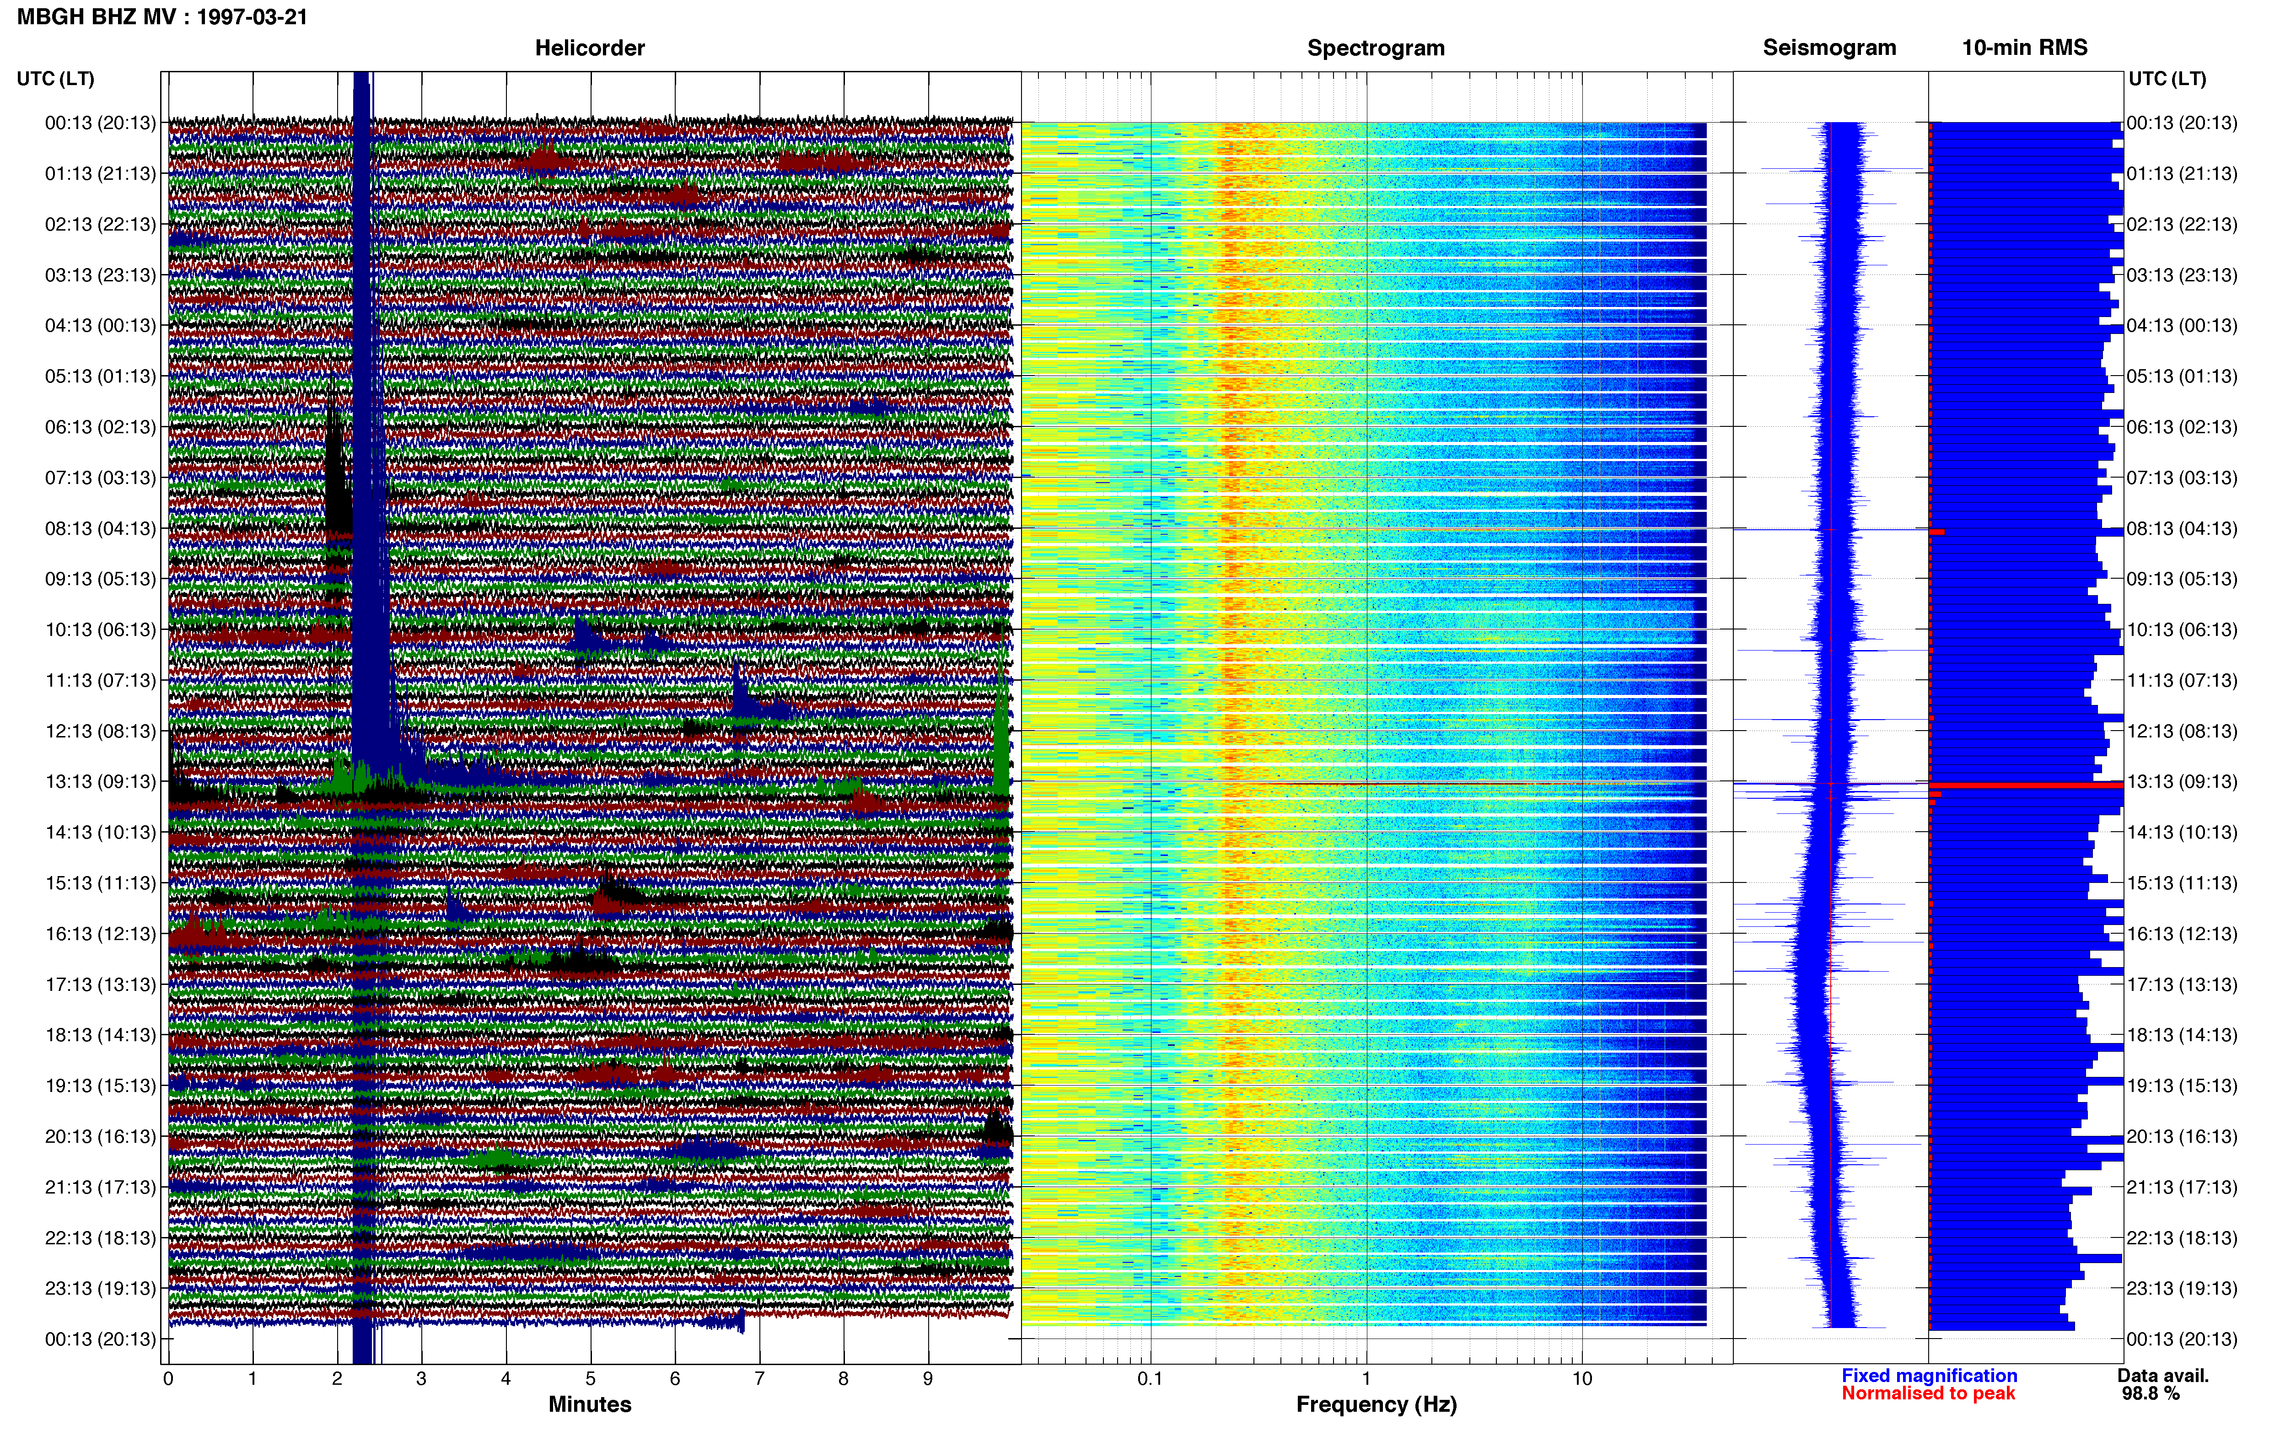Click the left time label '19:13 (15:13)'

(101, 1086)
